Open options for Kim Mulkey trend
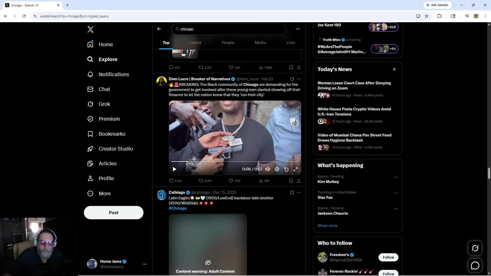This screenshot has height=276, width=491. tap(396, 177)
